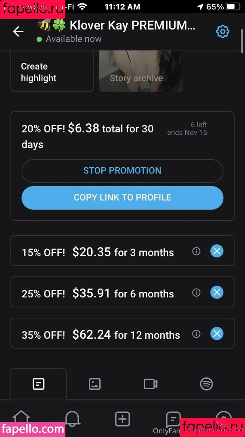Screen dimensions: 245x437
Task: Show info for 12 months bundle
Action: [x=197, y=334]
